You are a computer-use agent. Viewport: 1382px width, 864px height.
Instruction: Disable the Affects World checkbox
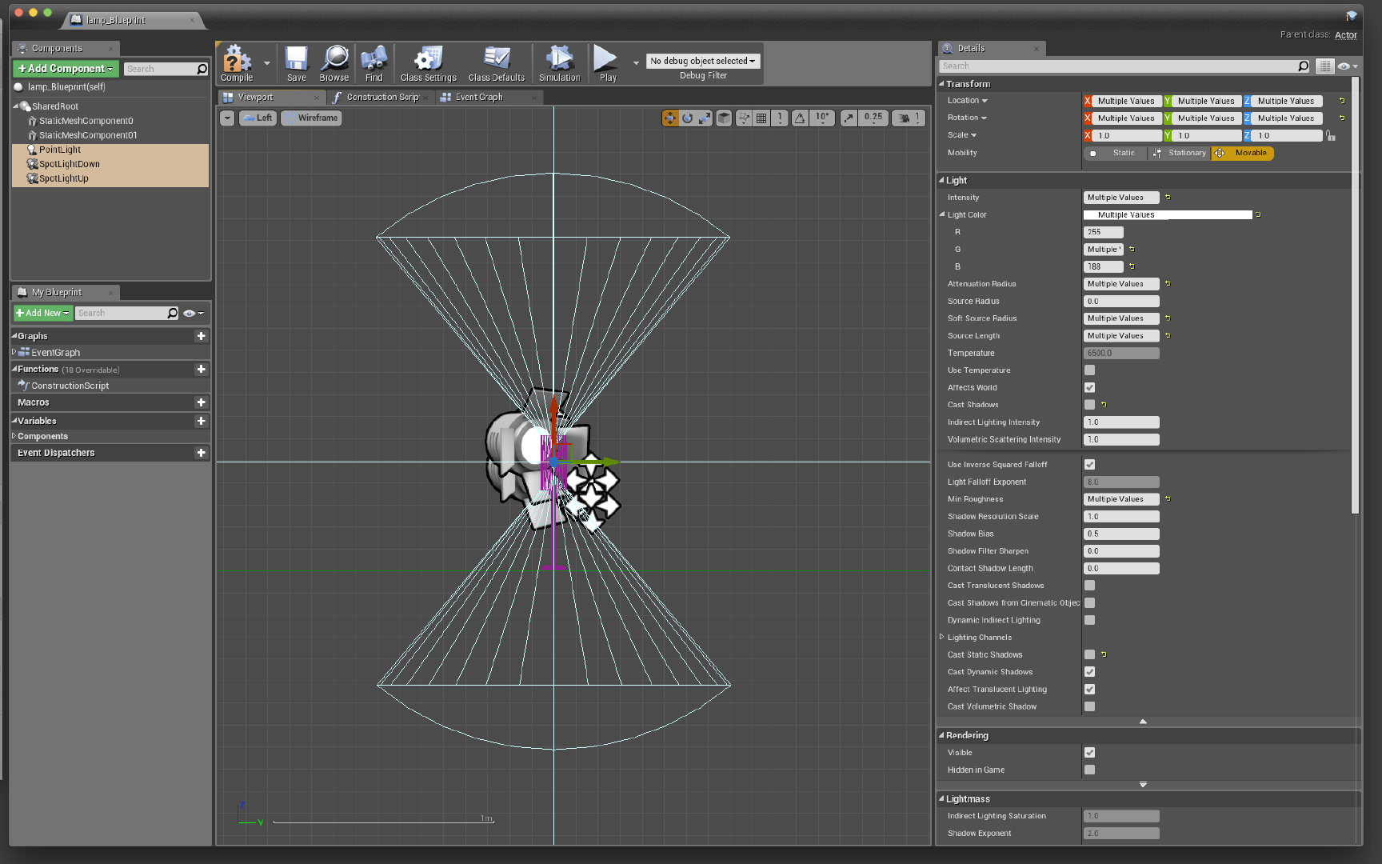pos(1089,388)
